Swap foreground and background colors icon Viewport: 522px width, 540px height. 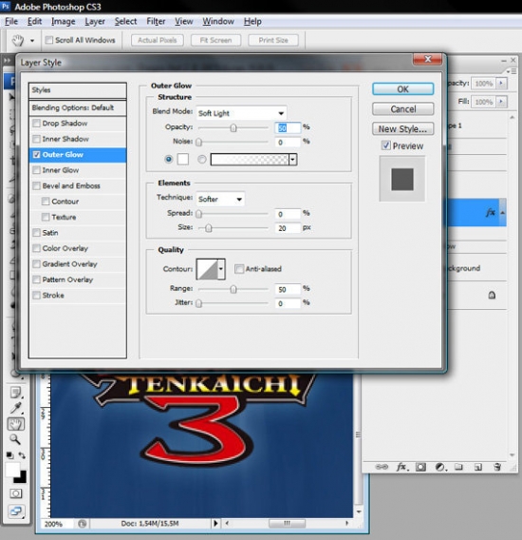[22, 455]
